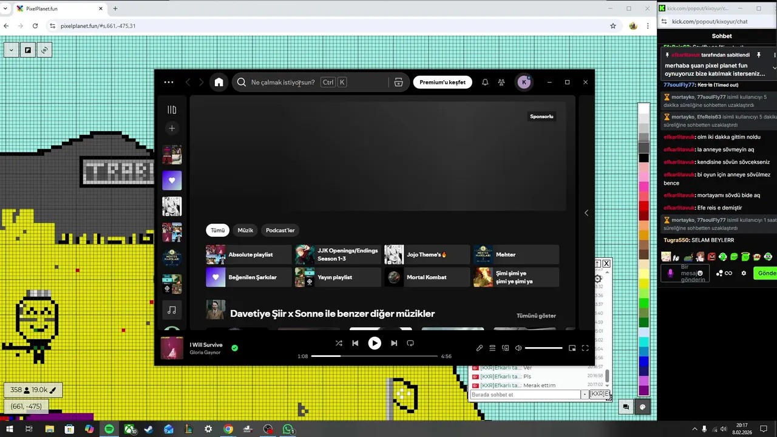Select Müzik filter chip
Viewport: 777px width, 437px height.
[x=245, y=230]
